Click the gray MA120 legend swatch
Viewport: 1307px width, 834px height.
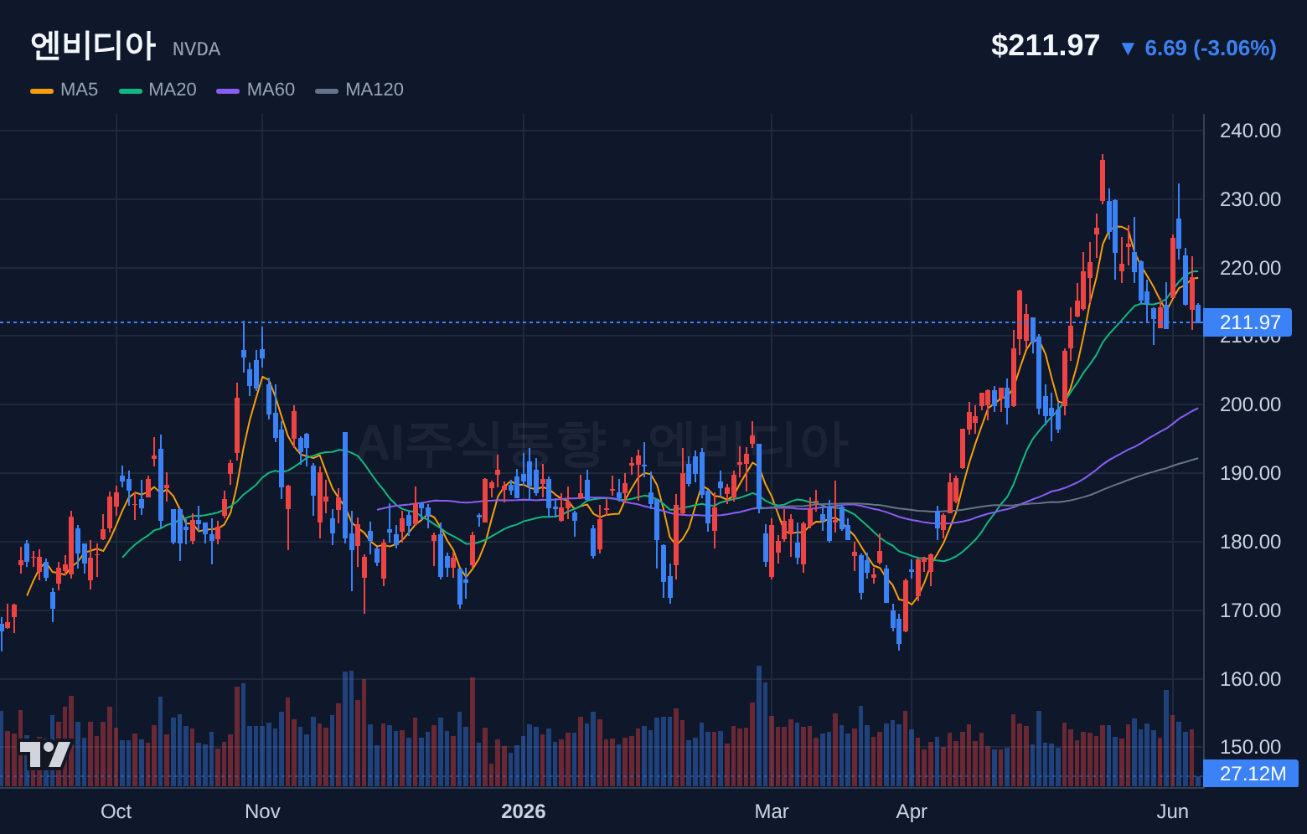point(327,90)
